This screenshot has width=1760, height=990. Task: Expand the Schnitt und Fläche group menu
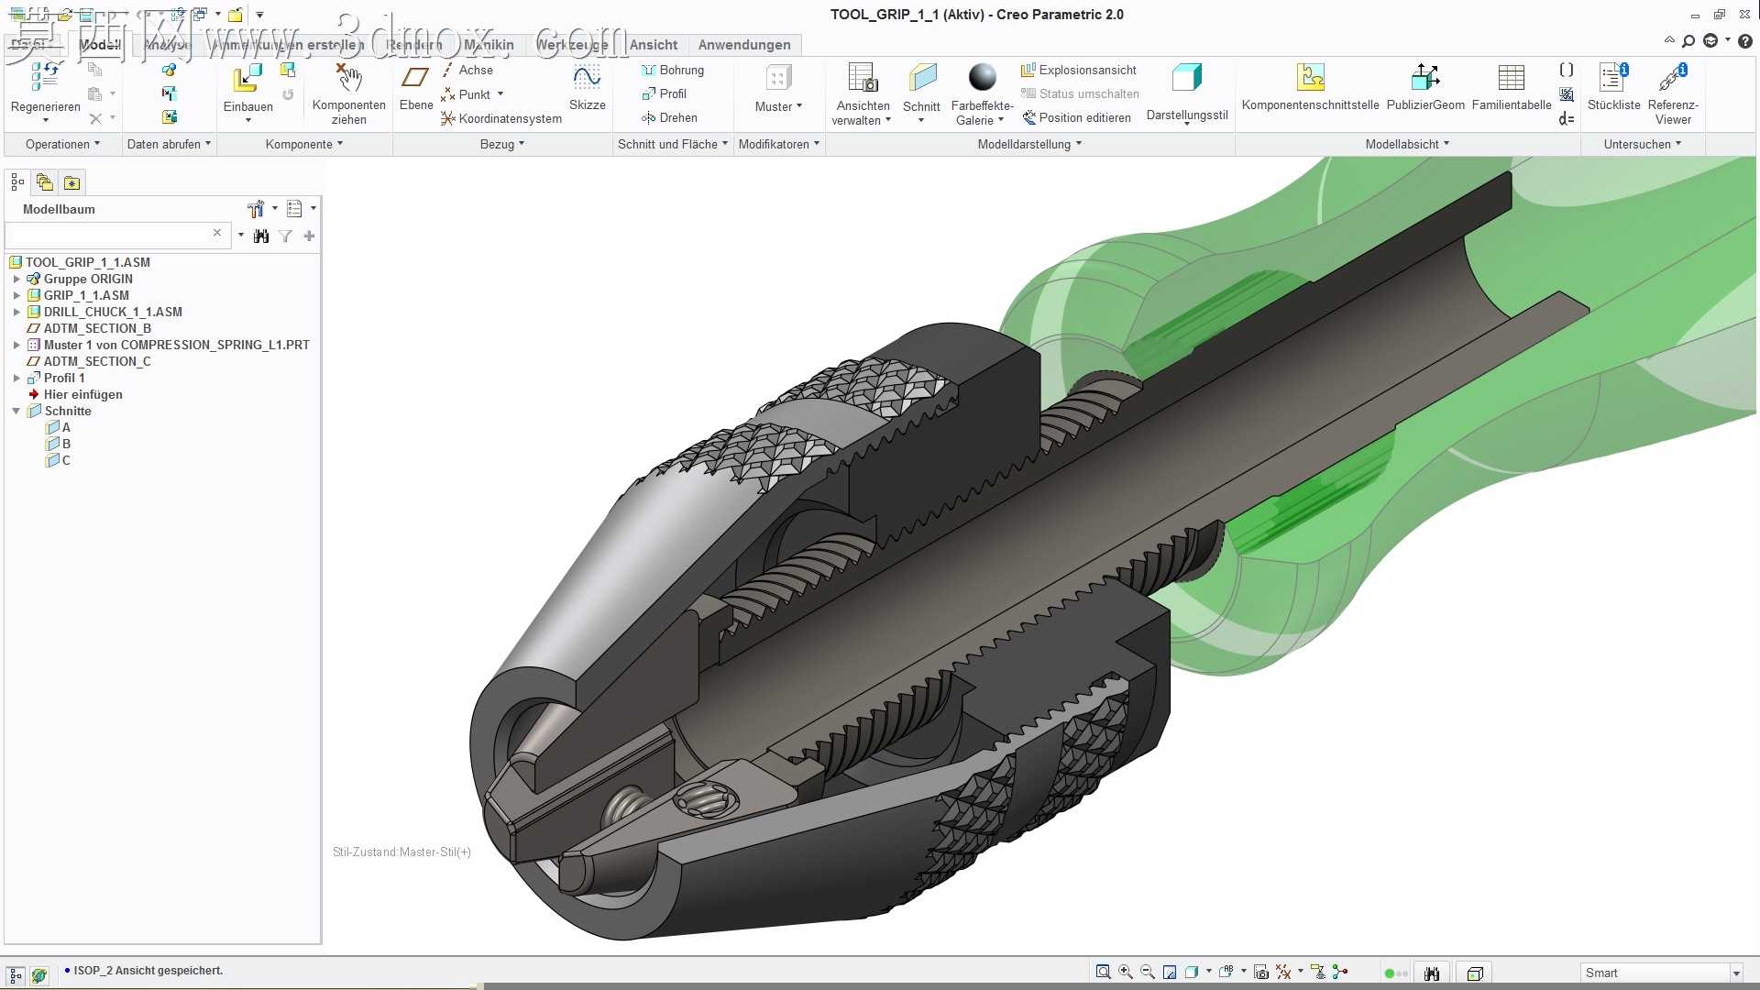tap(673, 144)
